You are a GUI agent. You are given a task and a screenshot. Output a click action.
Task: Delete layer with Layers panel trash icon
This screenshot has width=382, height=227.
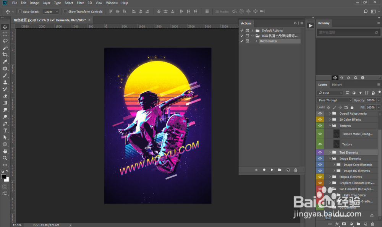coord(372,224)
